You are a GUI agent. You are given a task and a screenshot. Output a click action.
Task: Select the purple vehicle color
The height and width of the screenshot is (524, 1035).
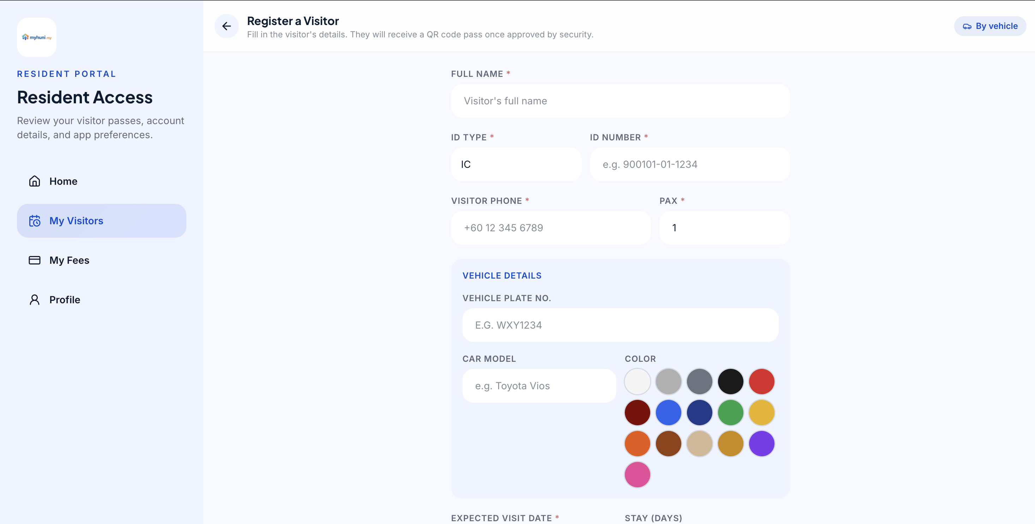761,444
